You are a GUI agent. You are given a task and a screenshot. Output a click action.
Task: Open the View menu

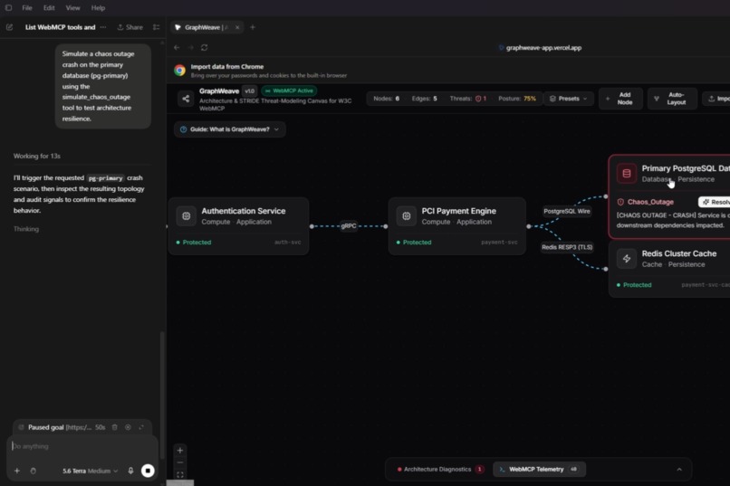(72, 8)
